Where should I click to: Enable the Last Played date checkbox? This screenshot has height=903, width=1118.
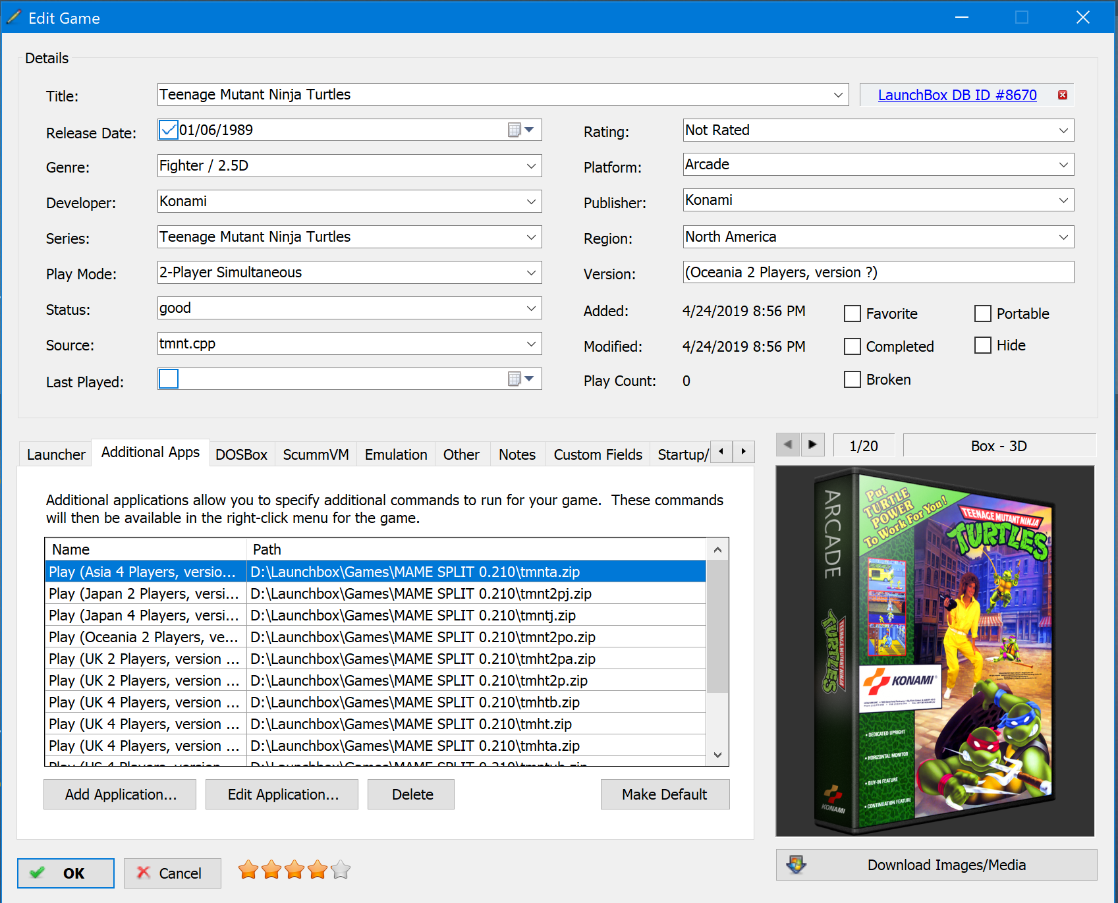click(169, 379)
